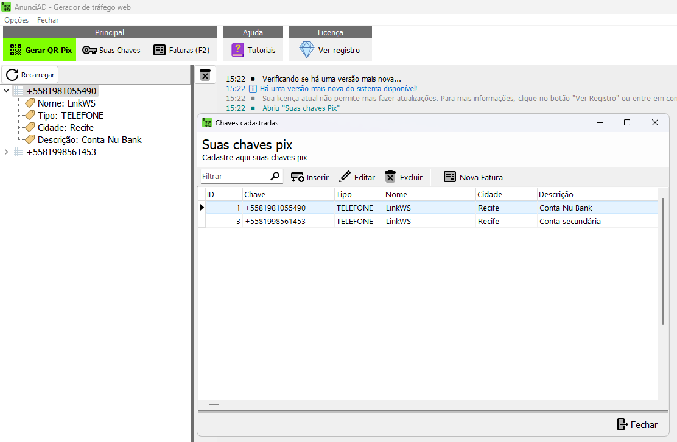Image resolution: width=677 pixels, height=442 pixels.
Task: Click Ver registro diamond button
Action: (330, 51)
